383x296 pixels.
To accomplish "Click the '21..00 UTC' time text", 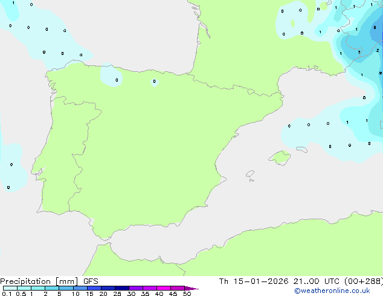I will (x=317, y=282).
